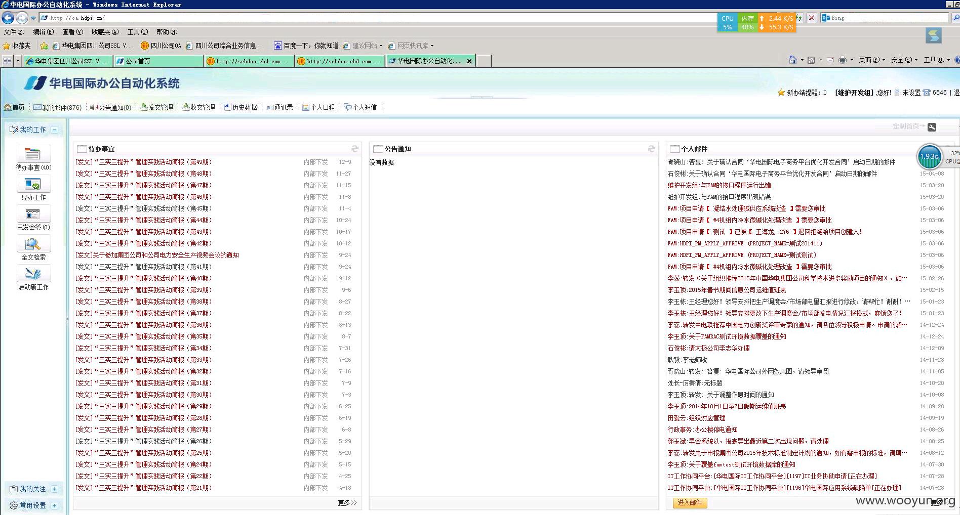Open the quick tabs list dropdown arrow
The image size is (960, 515).
[x=18, y=61]
